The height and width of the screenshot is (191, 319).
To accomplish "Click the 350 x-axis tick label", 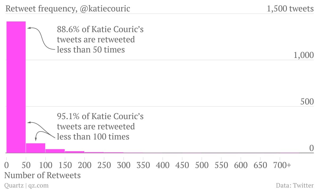I will click(143, 165).
